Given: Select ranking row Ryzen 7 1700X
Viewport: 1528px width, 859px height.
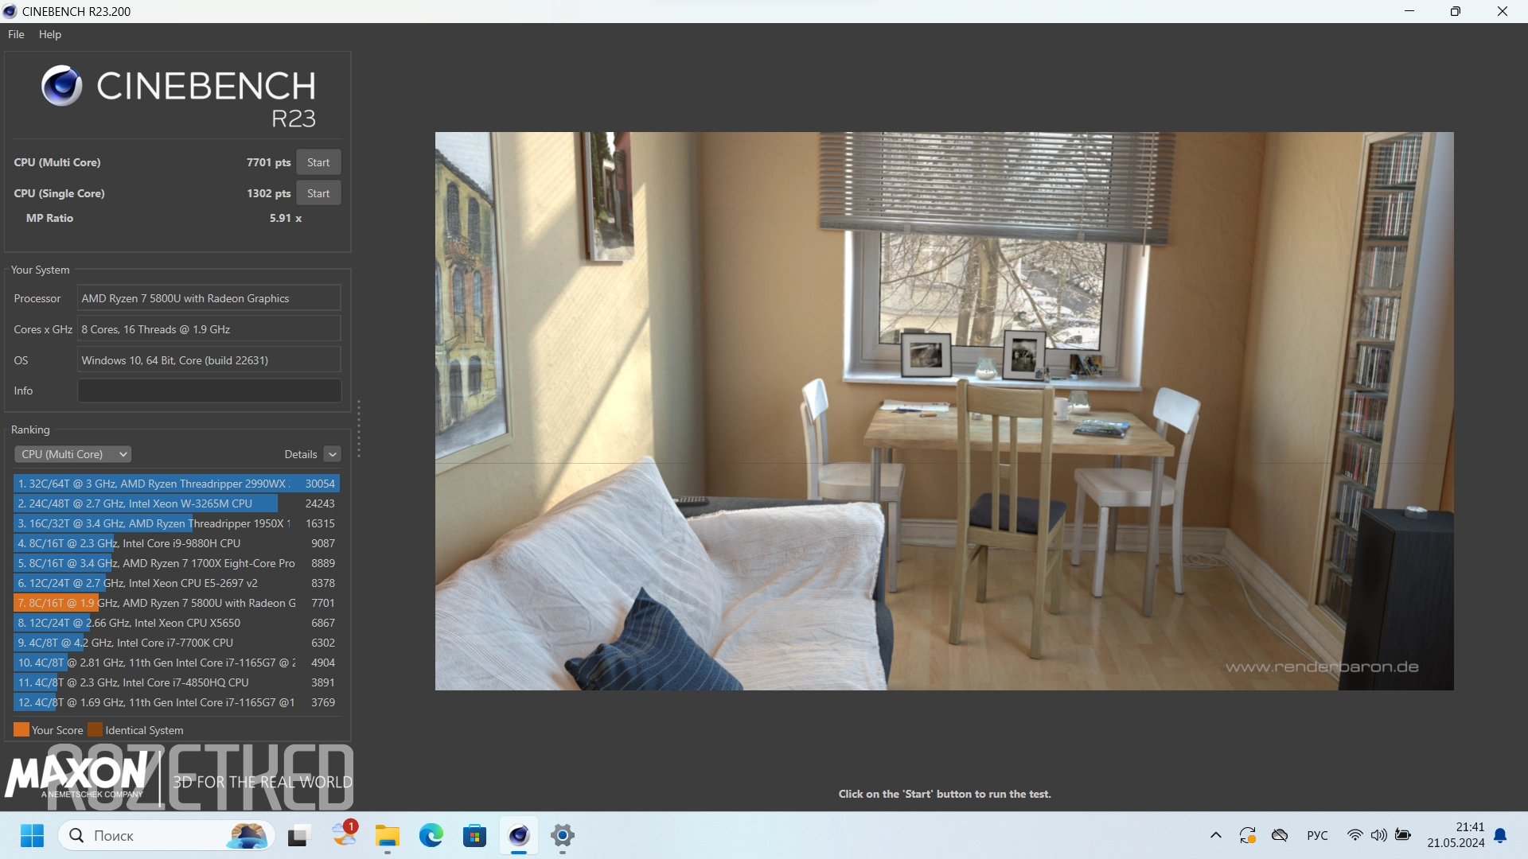Looking at the screenshot, I should [x=177, y=563].
